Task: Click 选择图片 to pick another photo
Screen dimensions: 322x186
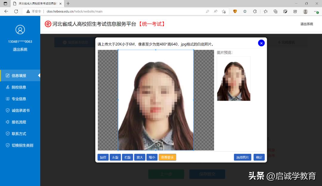Action: pyautogui.click(x=242, y=157)
